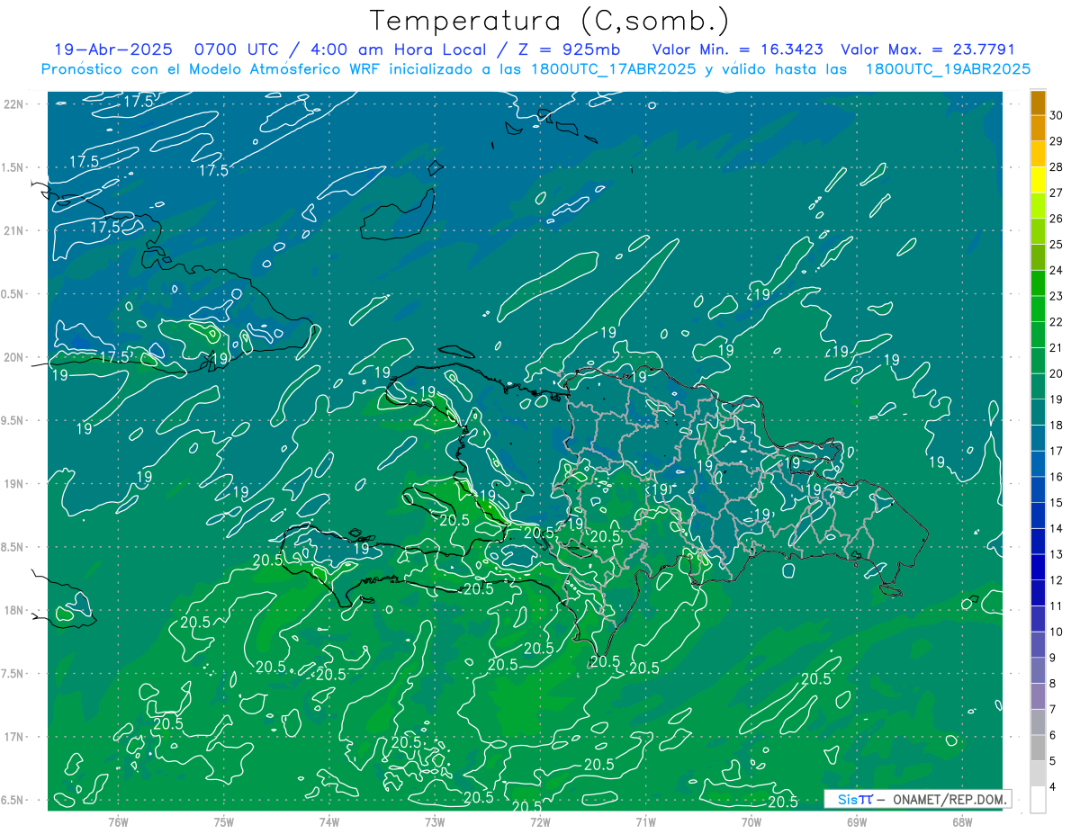Click the 21N latitude label
Screen dimensions: 1080x834
13,230
